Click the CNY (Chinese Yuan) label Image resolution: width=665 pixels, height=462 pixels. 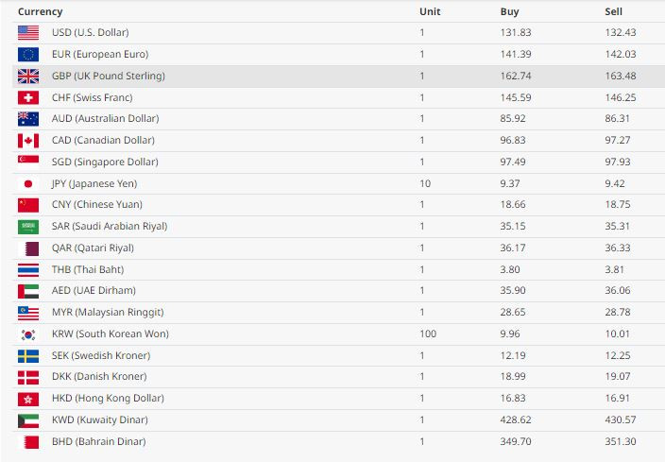click(97, 204)
